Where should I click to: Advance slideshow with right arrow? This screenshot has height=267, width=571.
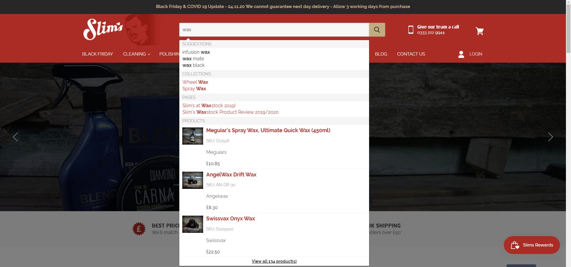pyautogui.click(x=550, y=137)
